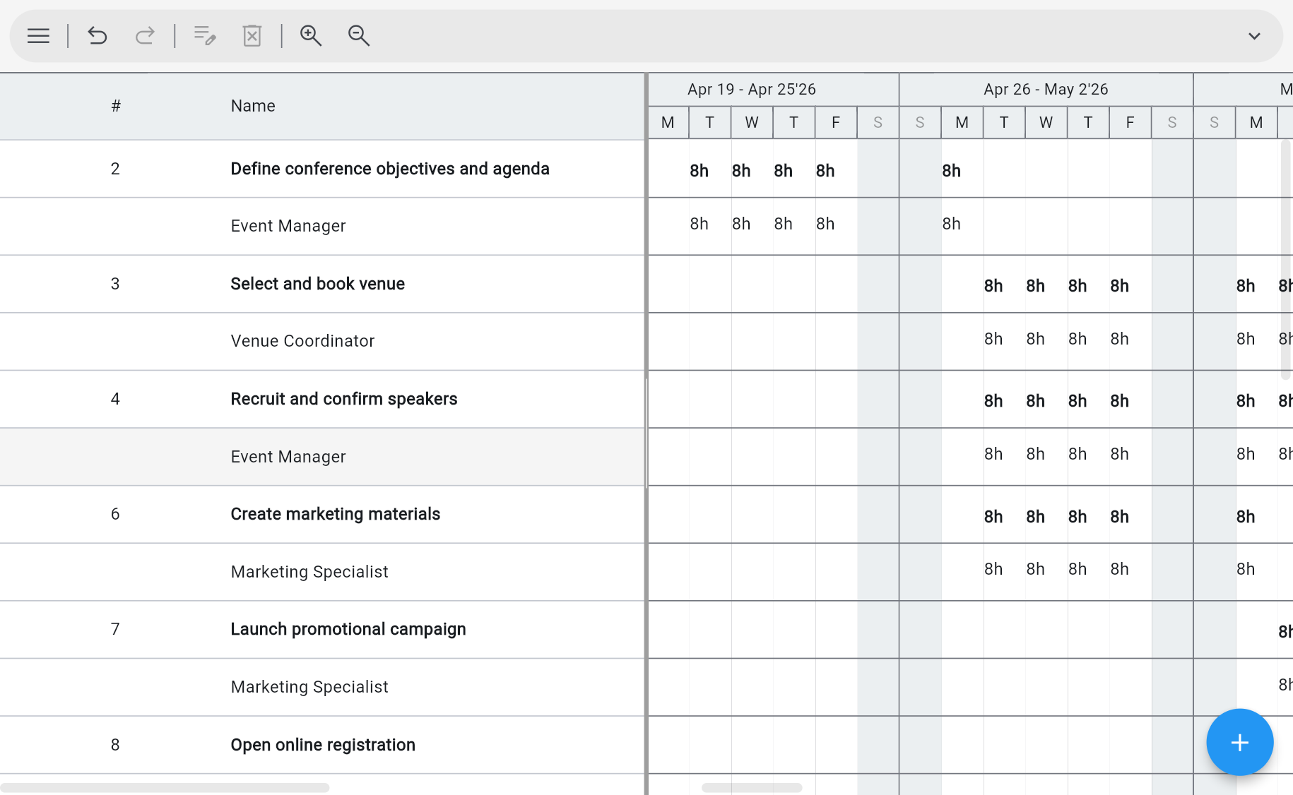Screen dimensions: 1293x795
Task: Click the 'Launch promotional campaign' task name
Action: (348, 629)
